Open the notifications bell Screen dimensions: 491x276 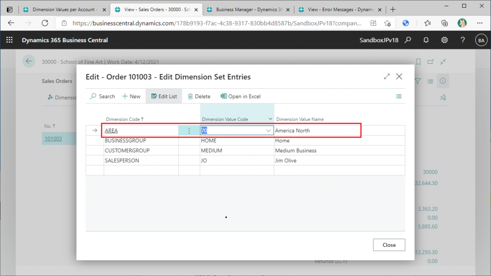tap(426, 40)
